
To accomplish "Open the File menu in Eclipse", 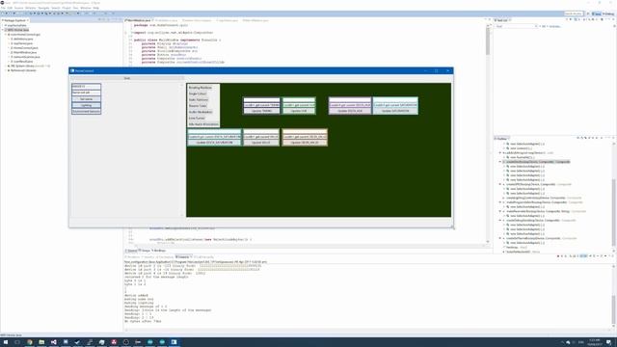I will (x=3, y=8).
